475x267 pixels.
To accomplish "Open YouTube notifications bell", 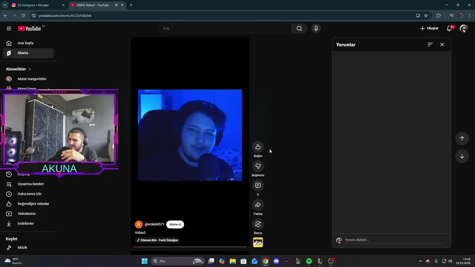I will click(x=449, y=28).
